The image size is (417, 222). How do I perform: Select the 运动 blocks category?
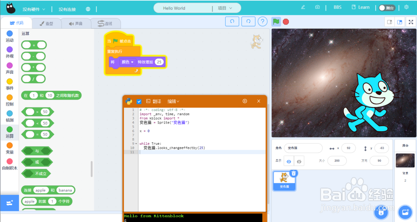coord(10,36)
